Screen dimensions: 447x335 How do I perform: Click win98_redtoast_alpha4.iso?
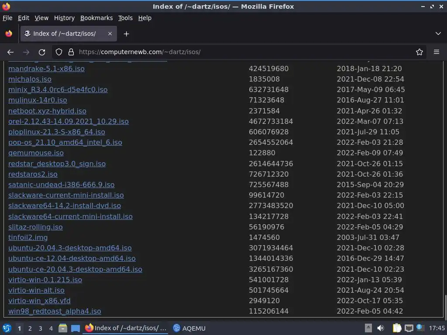[55, 311]
